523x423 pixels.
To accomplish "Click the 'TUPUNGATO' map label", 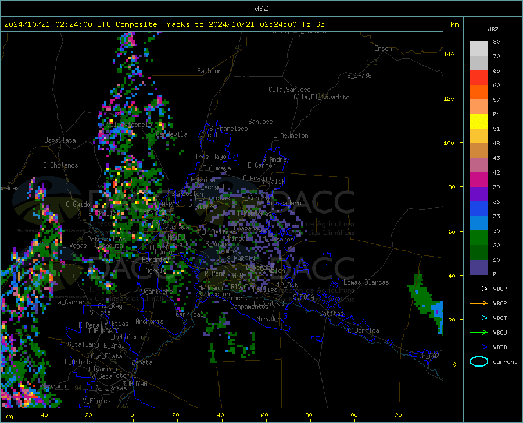I will 104,331.
